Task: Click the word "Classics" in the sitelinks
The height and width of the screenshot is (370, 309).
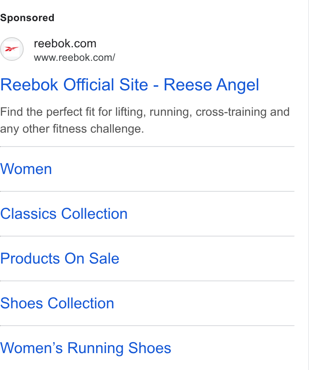Action: tap(28, 214)
